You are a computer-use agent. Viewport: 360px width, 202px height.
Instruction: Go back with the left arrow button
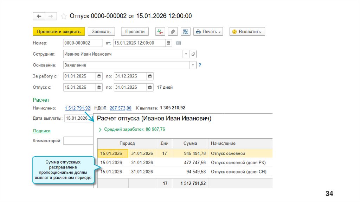[x=39, y=16]
